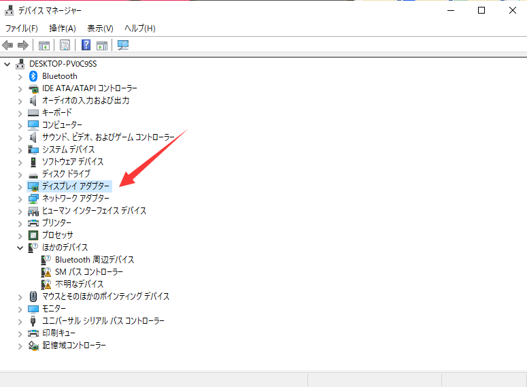This screenshot has width=527, height=387.
Task: Click scan for hardware changes toolbar icon
Action: 123,45
